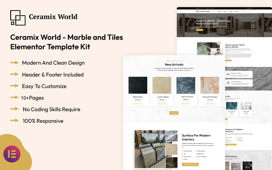Add Choco Rainforest to cart
The image size is (272, 170).
[209, 103]
